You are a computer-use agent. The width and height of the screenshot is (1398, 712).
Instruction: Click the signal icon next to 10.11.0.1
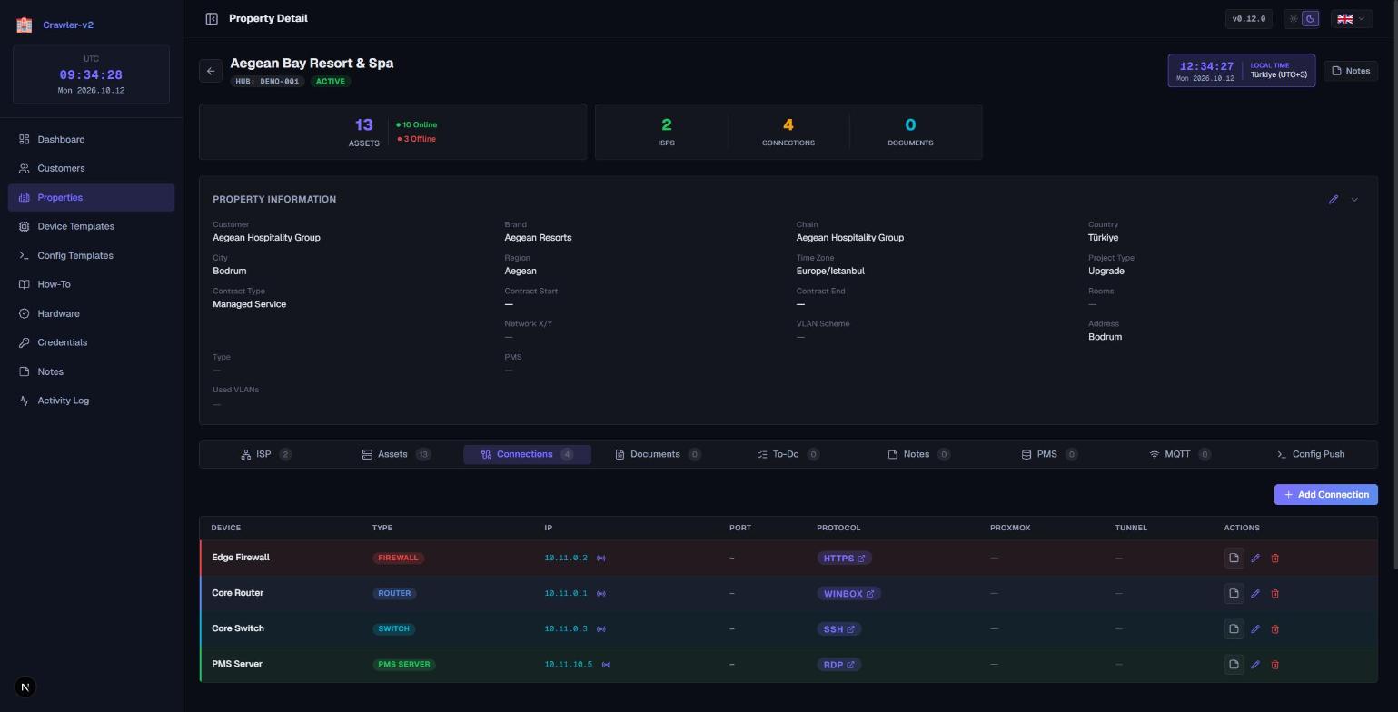tap(601, 594)
